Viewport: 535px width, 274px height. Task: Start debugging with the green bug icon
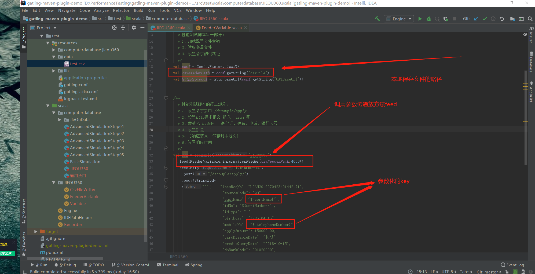coord(428,19)
